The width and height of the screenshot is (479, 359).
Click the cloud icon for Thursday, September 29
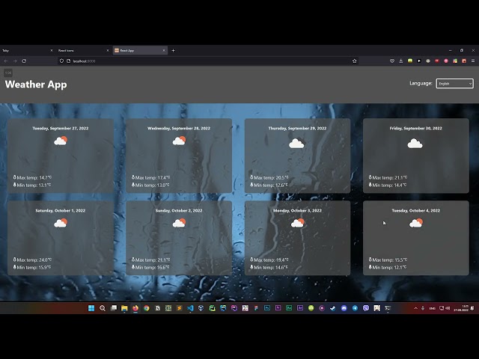[296, 143]
